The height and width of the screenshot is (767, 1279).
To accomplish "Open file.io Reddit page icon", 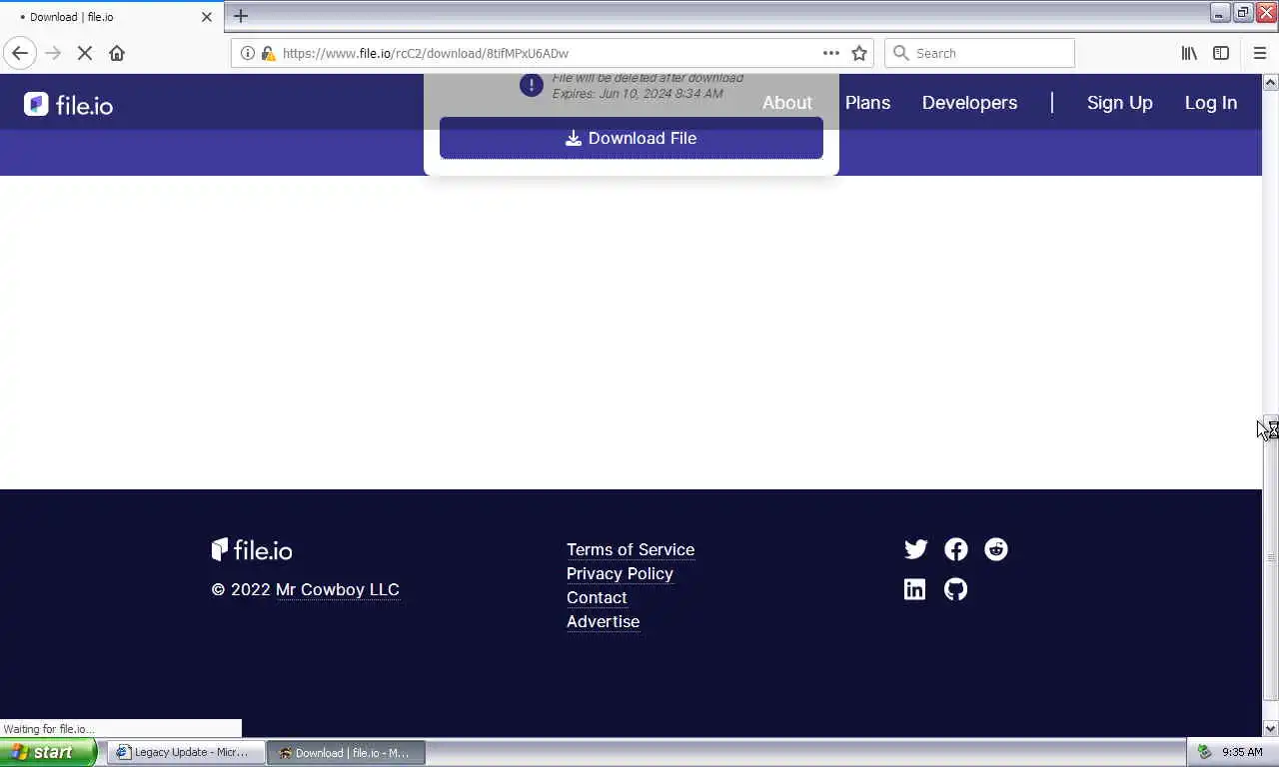I will 996,549.
